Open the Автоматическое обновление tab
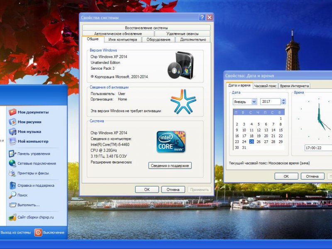This screenshot has height=249, width=332. (x=118, y=34)
